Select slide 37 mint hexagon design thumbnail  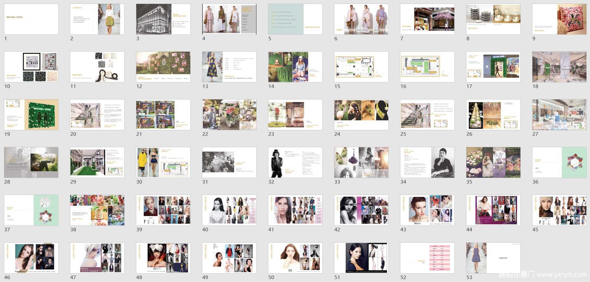31,210
